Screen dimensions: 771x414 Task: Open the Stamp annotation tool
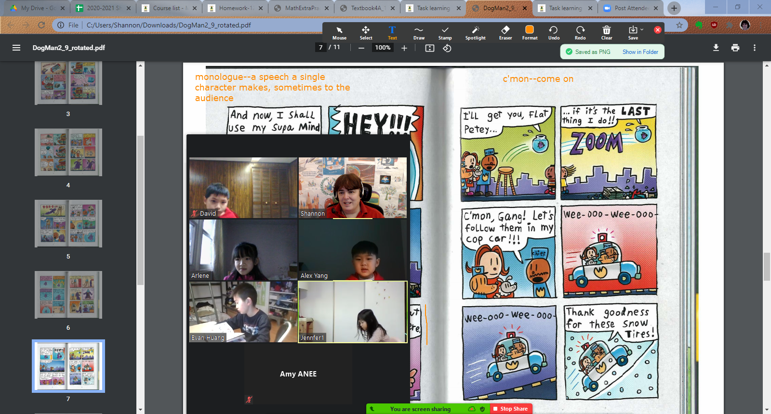(445, 33)
